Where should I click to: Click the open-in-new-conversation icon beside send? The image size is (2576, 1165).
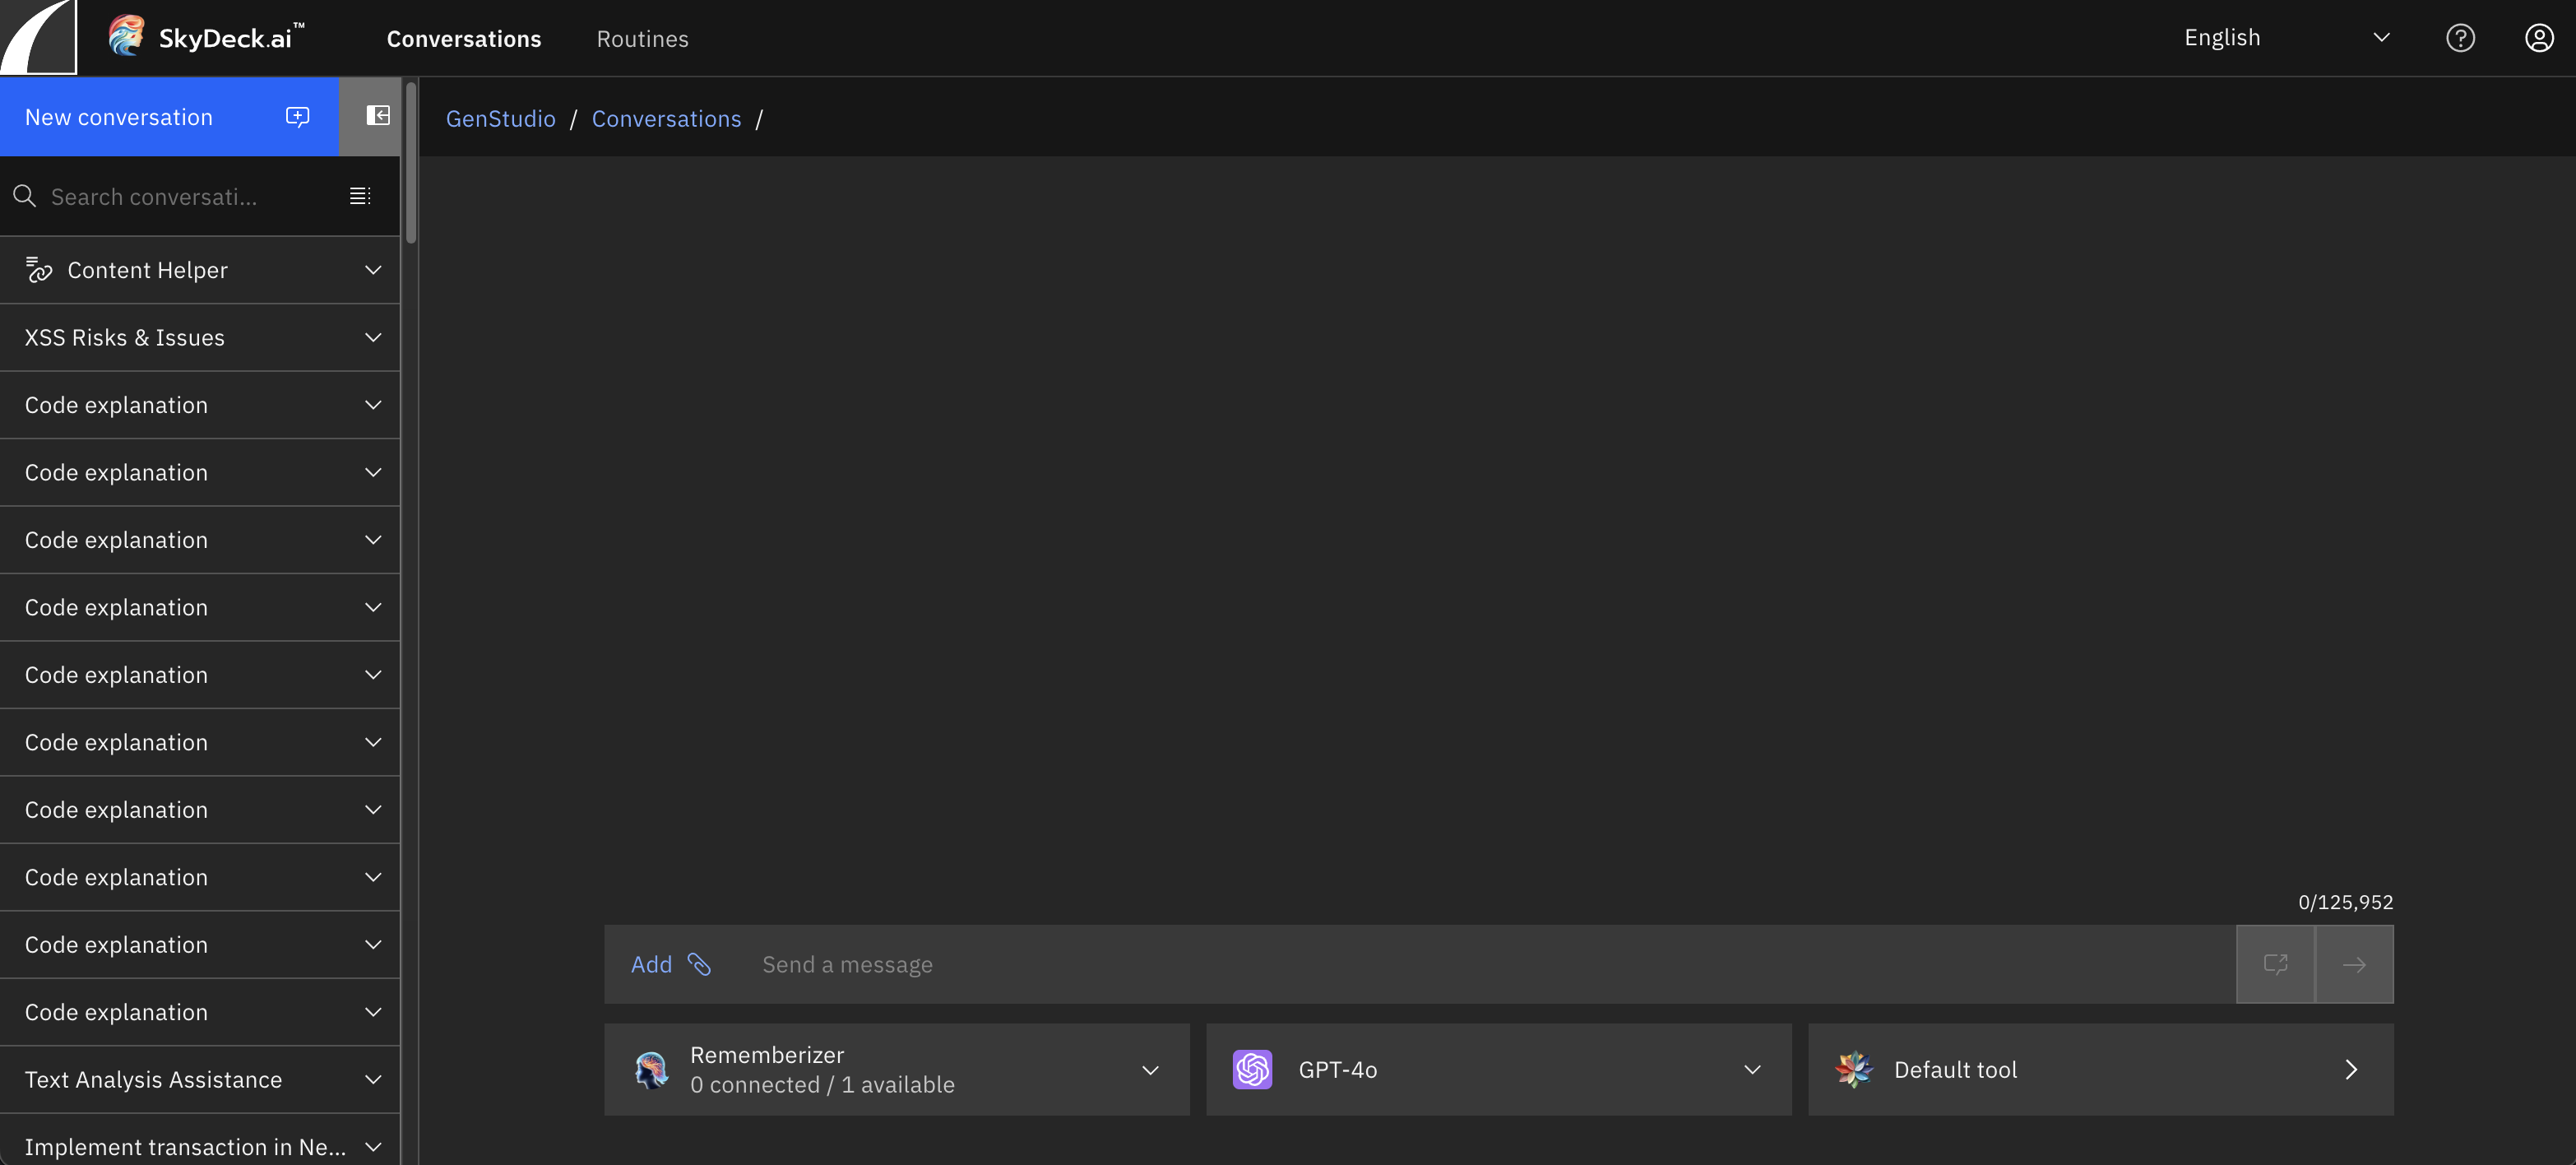(x=2275, y=964)
